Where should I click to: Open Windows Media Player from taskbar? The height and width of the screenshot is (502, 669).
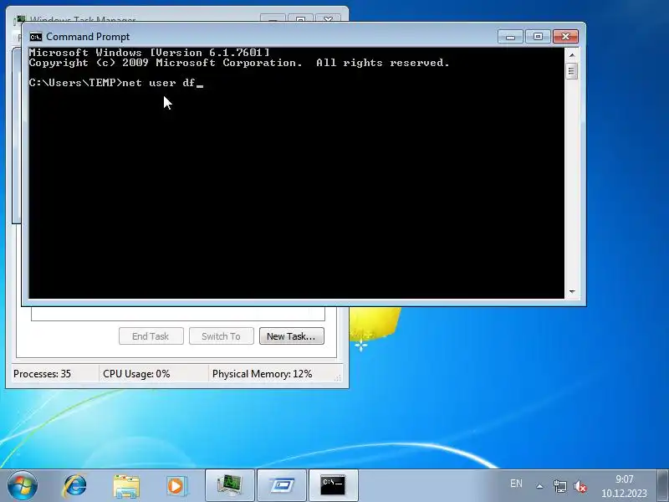(176, 486)
